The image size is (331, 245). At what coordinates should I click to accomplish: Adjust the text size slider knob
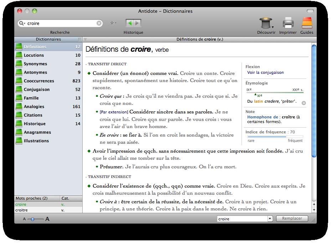[x=32, y=219]
